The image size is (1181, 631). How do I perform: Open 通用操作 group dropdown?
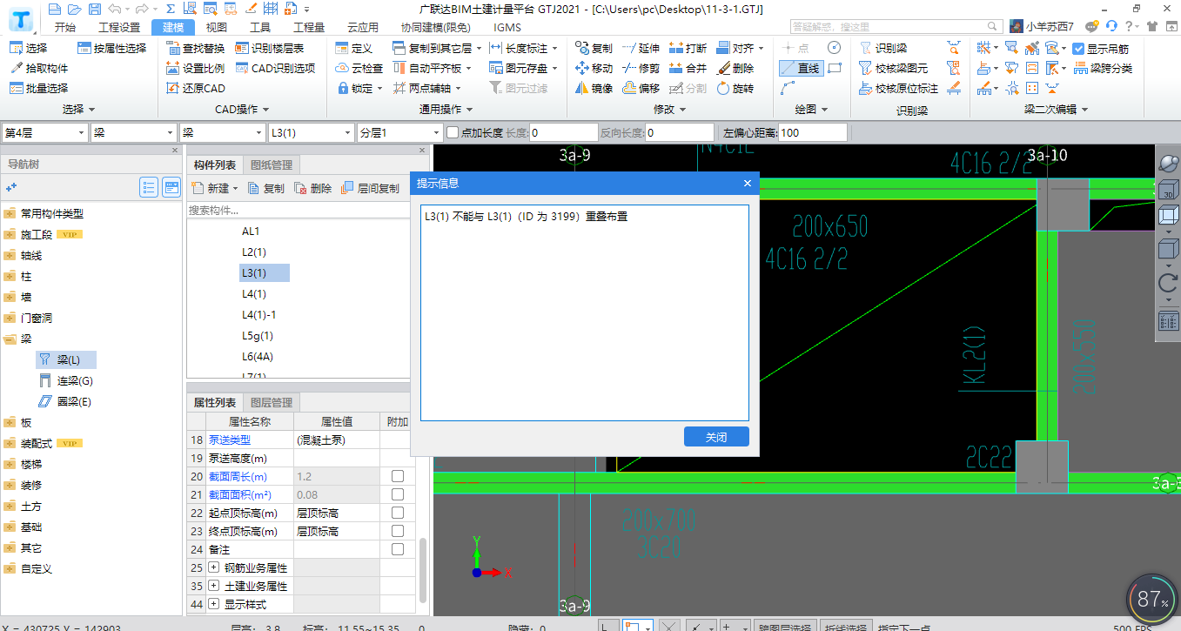(446, 109)
